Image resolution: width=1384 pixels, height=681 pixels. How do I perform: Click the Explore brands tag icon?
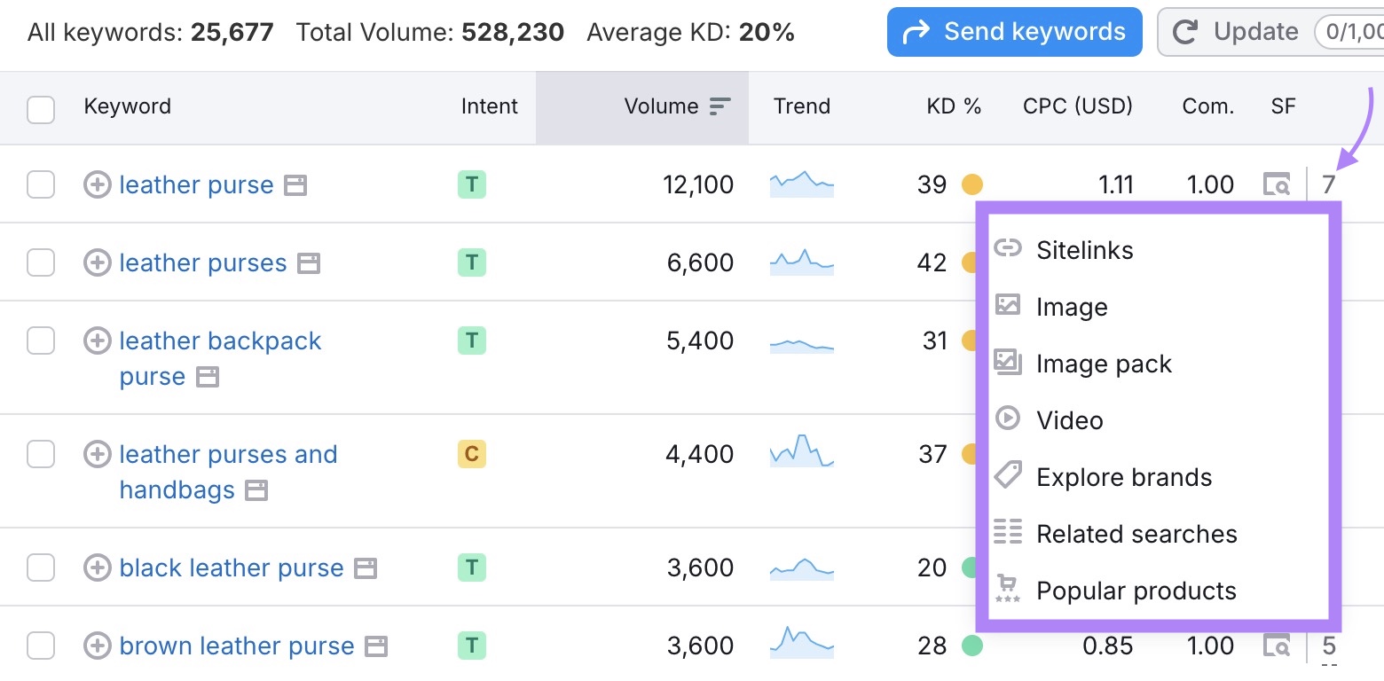tap(1008, 476)
